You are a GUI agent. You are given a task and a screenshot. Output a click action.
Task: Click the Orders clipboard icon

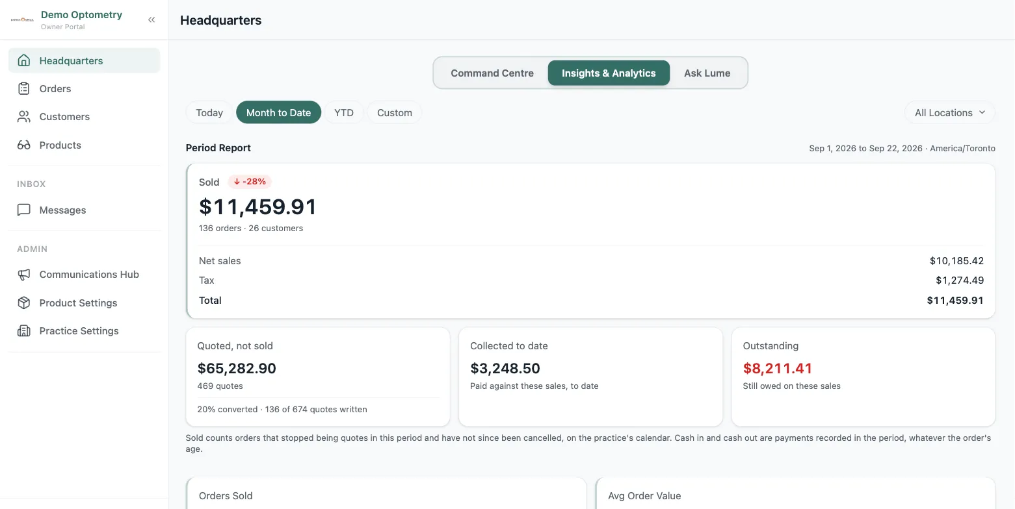click(x=24, y=88)
